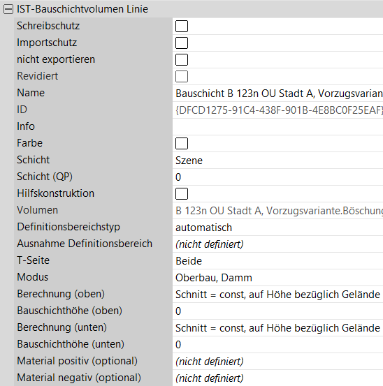Enable the Hilfskonstruktion checkbox
383x386 pixels.
pyautogui.click(x=182, y=193)
